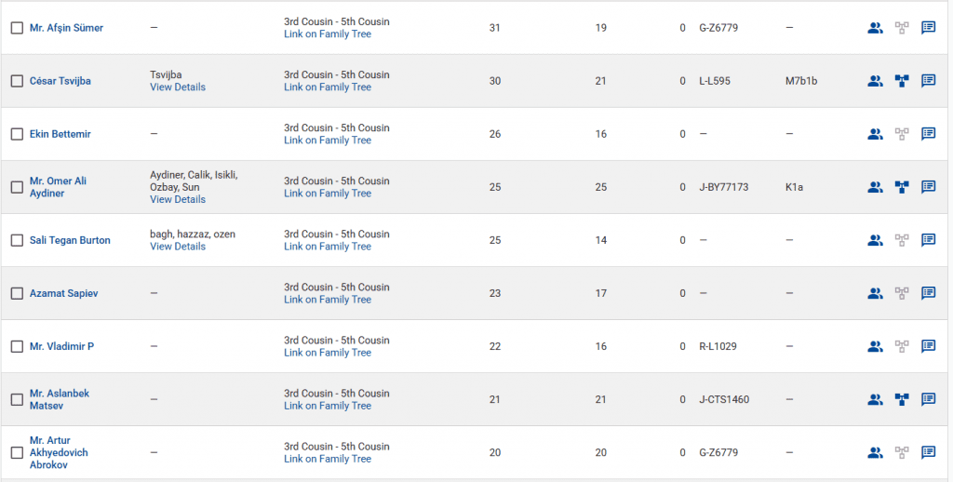
Task: Open Mr. Aslanbek Matsev's name link
Action: pos(60,399)
